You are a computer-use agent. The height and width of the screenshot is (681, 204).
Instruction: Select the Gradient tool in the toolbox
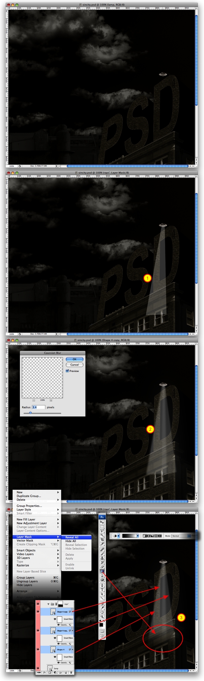[x=102, y=571]
